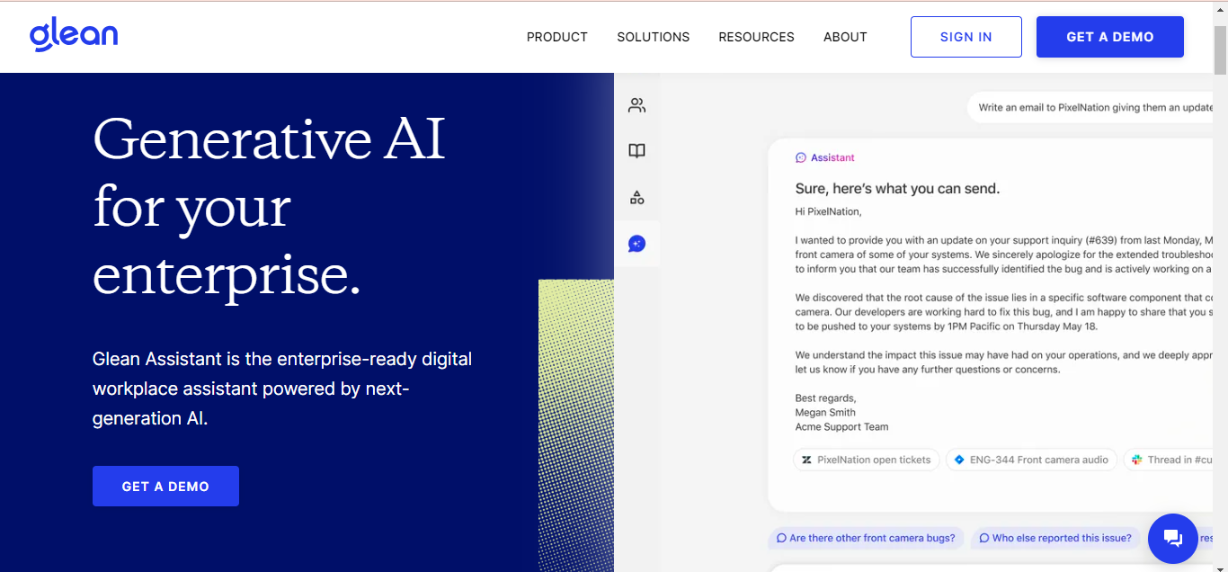Expand the Solutions menu
Image resolution: width=1228 pixels, height=572 pixels.
653,37
